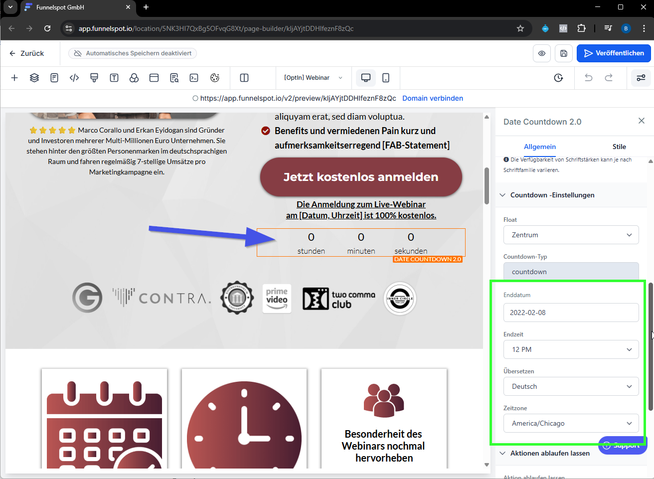Undo the last change
The image size is (654, 479).
(x=589, y=78)
